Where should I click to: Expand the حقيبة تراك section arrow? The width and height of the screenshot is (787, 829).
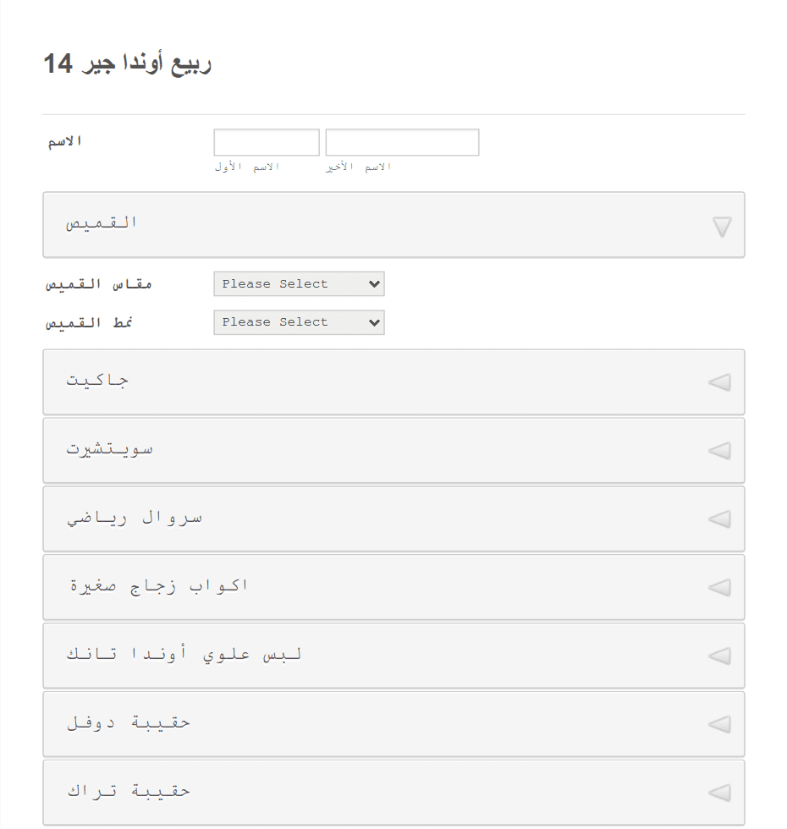719,793
